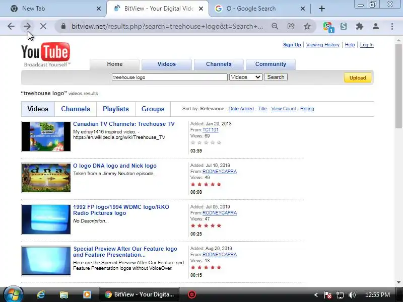This screenshot has width=403, height=302.
Task: Click the padlock site info icon
Action: click(63, 26)
